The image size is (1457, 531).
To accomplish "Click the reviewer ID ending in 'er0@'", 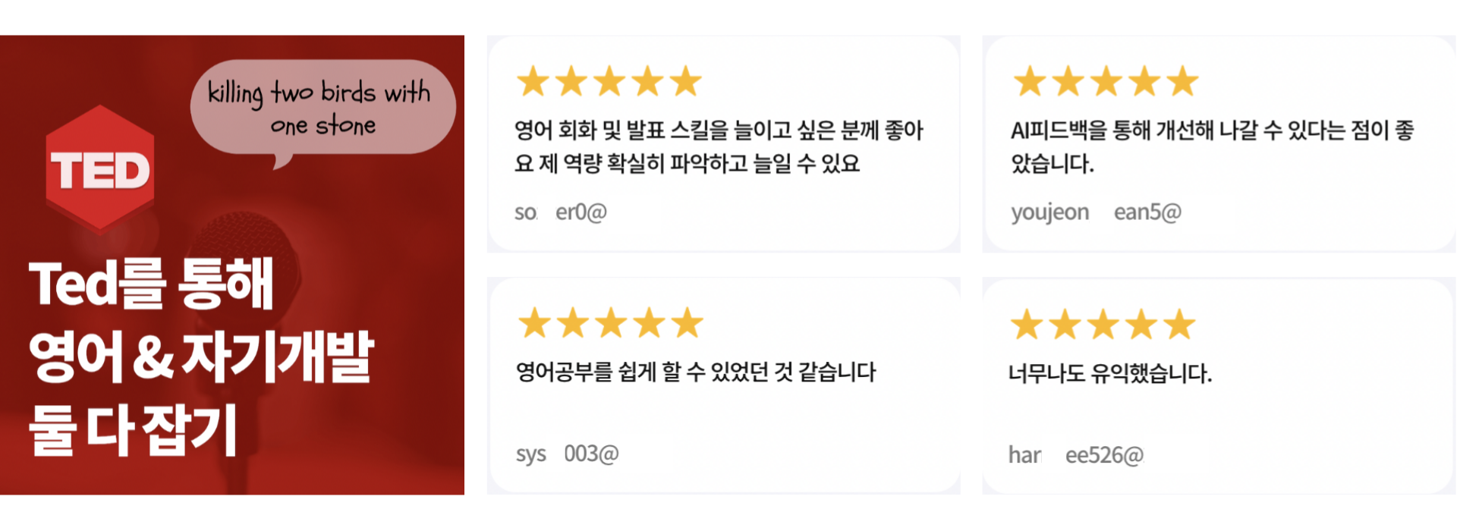I will coord(561,212).
